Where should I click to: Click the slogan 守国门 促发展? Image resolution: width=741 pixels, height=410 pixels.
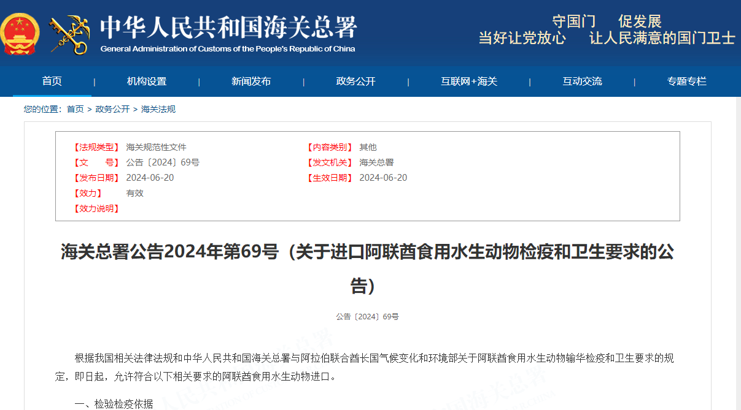[607, 21]
